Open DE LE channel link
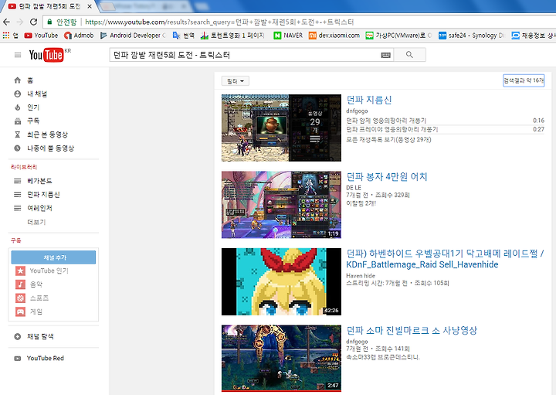This screenshot has height=395, width=556. pos(354,187)
